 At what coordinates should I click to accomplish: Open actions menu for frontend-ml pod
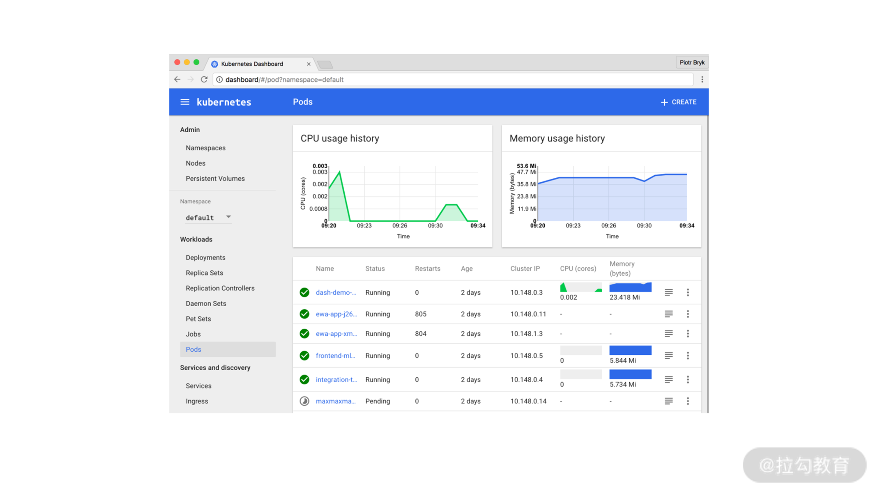point(688,356)
